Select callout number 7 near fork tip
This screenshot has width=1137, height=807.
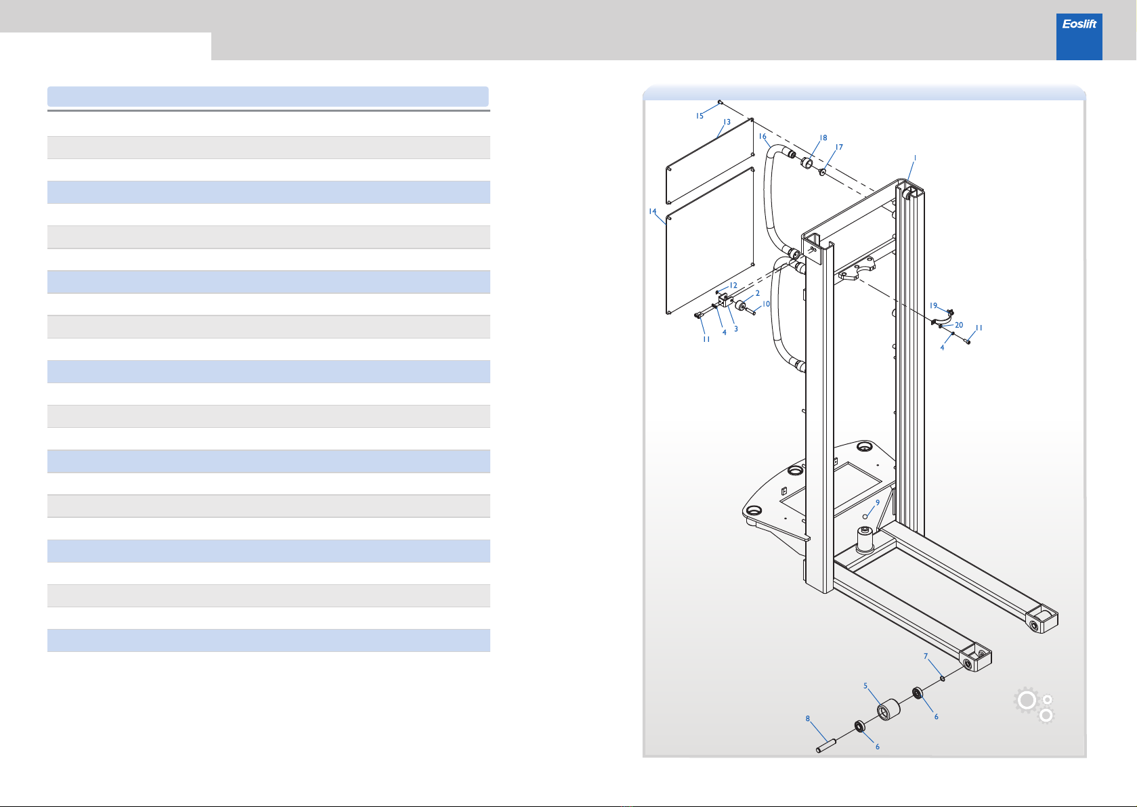[x=926, y=656]
